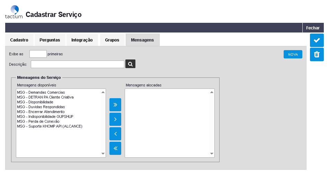Remove all messages from allocated list
Screen dimensions: 329x177
[115, 148]
